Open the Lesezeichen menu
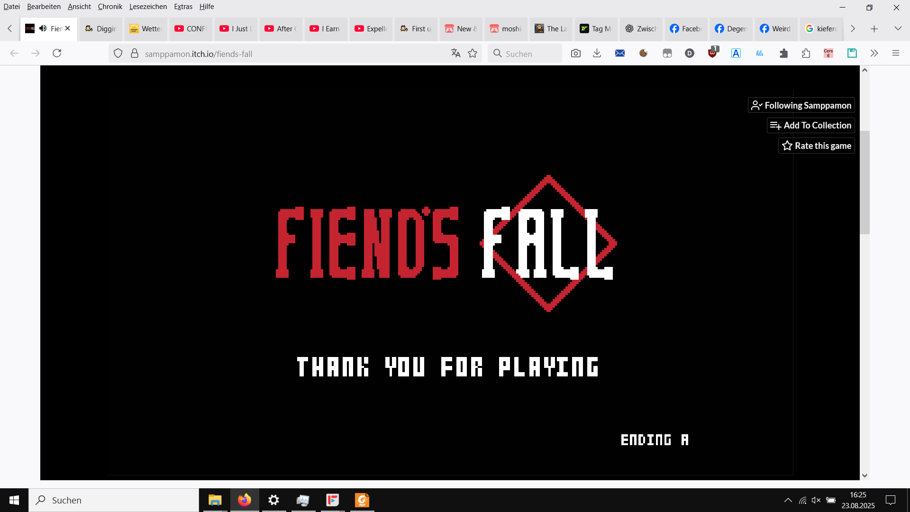The width and height of the screenshot is (910, 512). tap(148, 7)
